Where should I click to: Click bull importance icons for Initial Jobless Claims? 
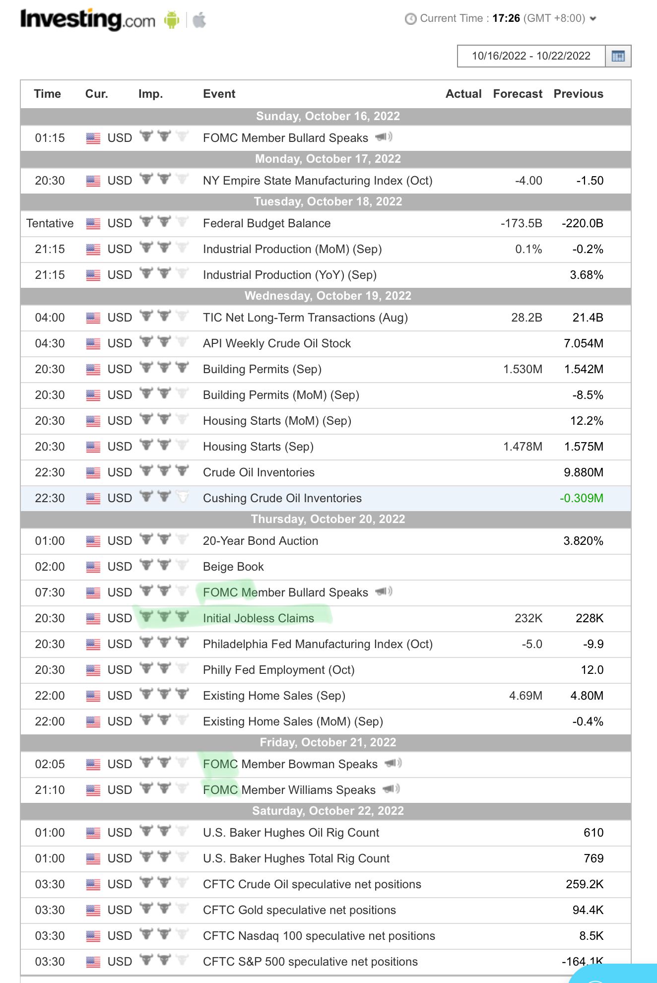tap(164, 617)
